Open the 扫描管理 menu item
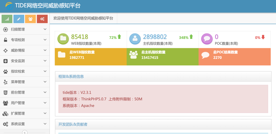The height and width of the screenshot is (134, 276). coord(25,29)
